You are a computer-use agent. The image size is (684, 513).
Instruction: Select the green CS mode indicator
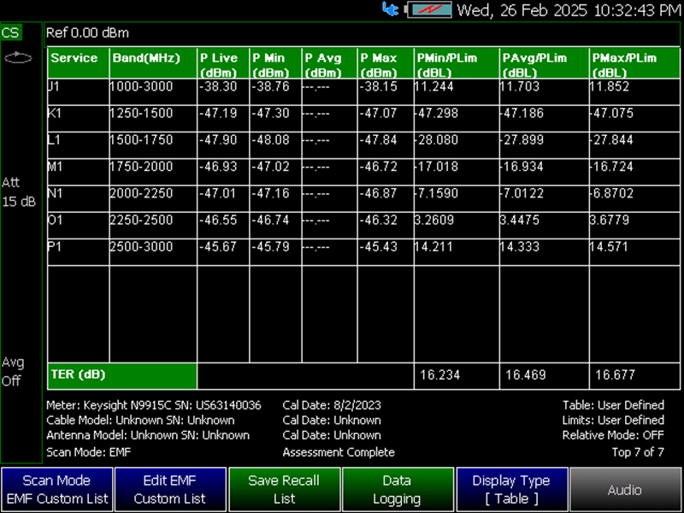pyautogui.click(x=11, y=32)
